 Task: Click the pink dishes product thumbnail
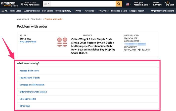point(62,42)
